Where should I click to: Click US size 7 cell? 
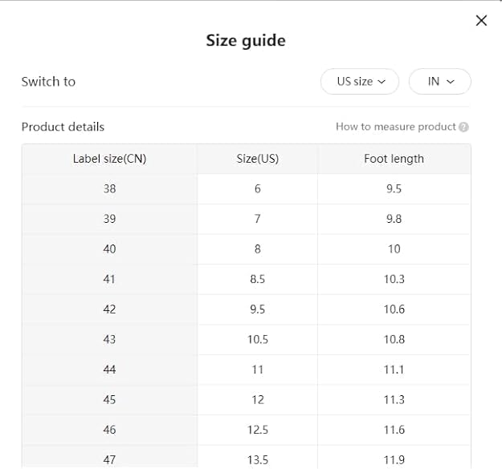257,219
